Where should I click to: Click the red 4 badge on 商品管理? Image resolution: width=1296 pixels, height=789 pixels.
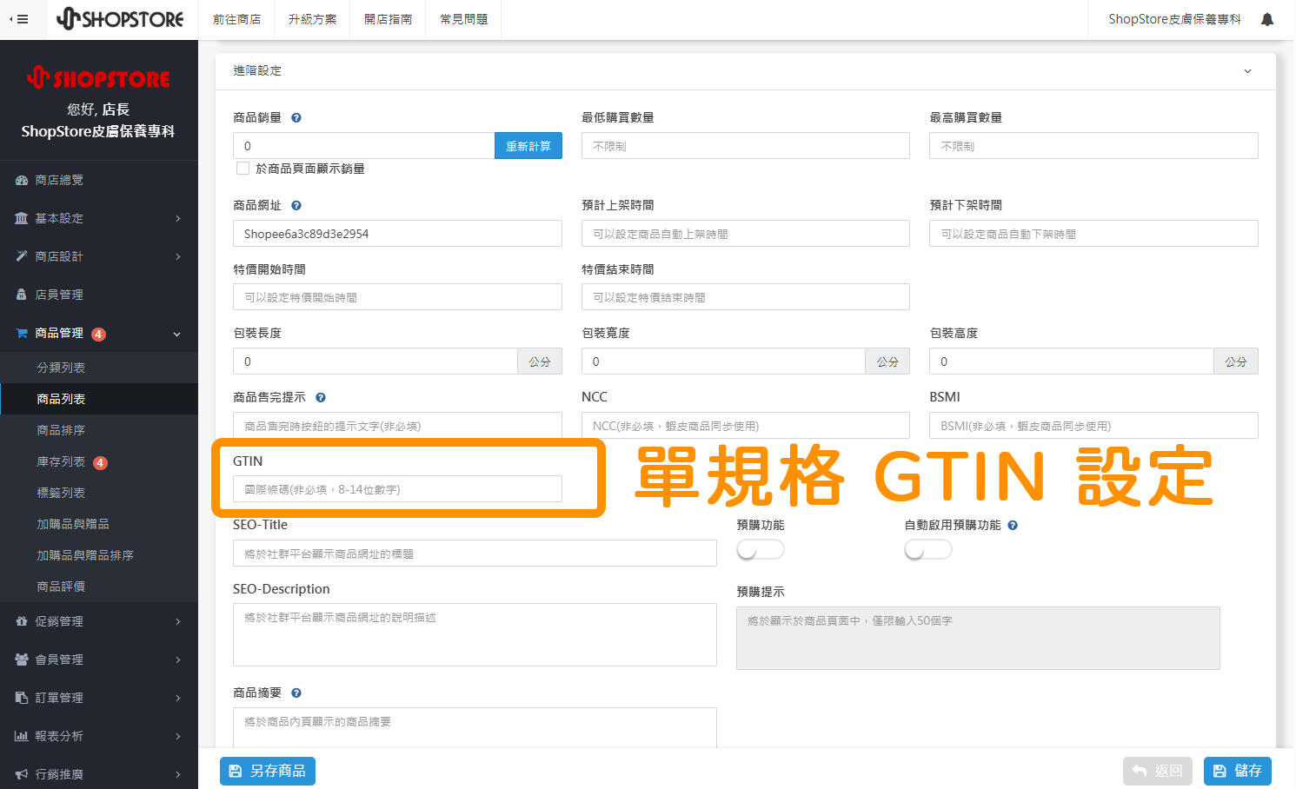pyautogui.click(x=99, y=335)
